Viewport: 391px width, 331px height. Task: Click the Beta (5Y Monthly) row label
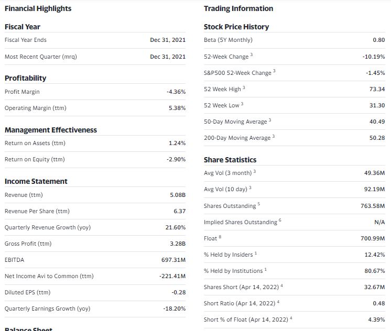pos(228,40)
